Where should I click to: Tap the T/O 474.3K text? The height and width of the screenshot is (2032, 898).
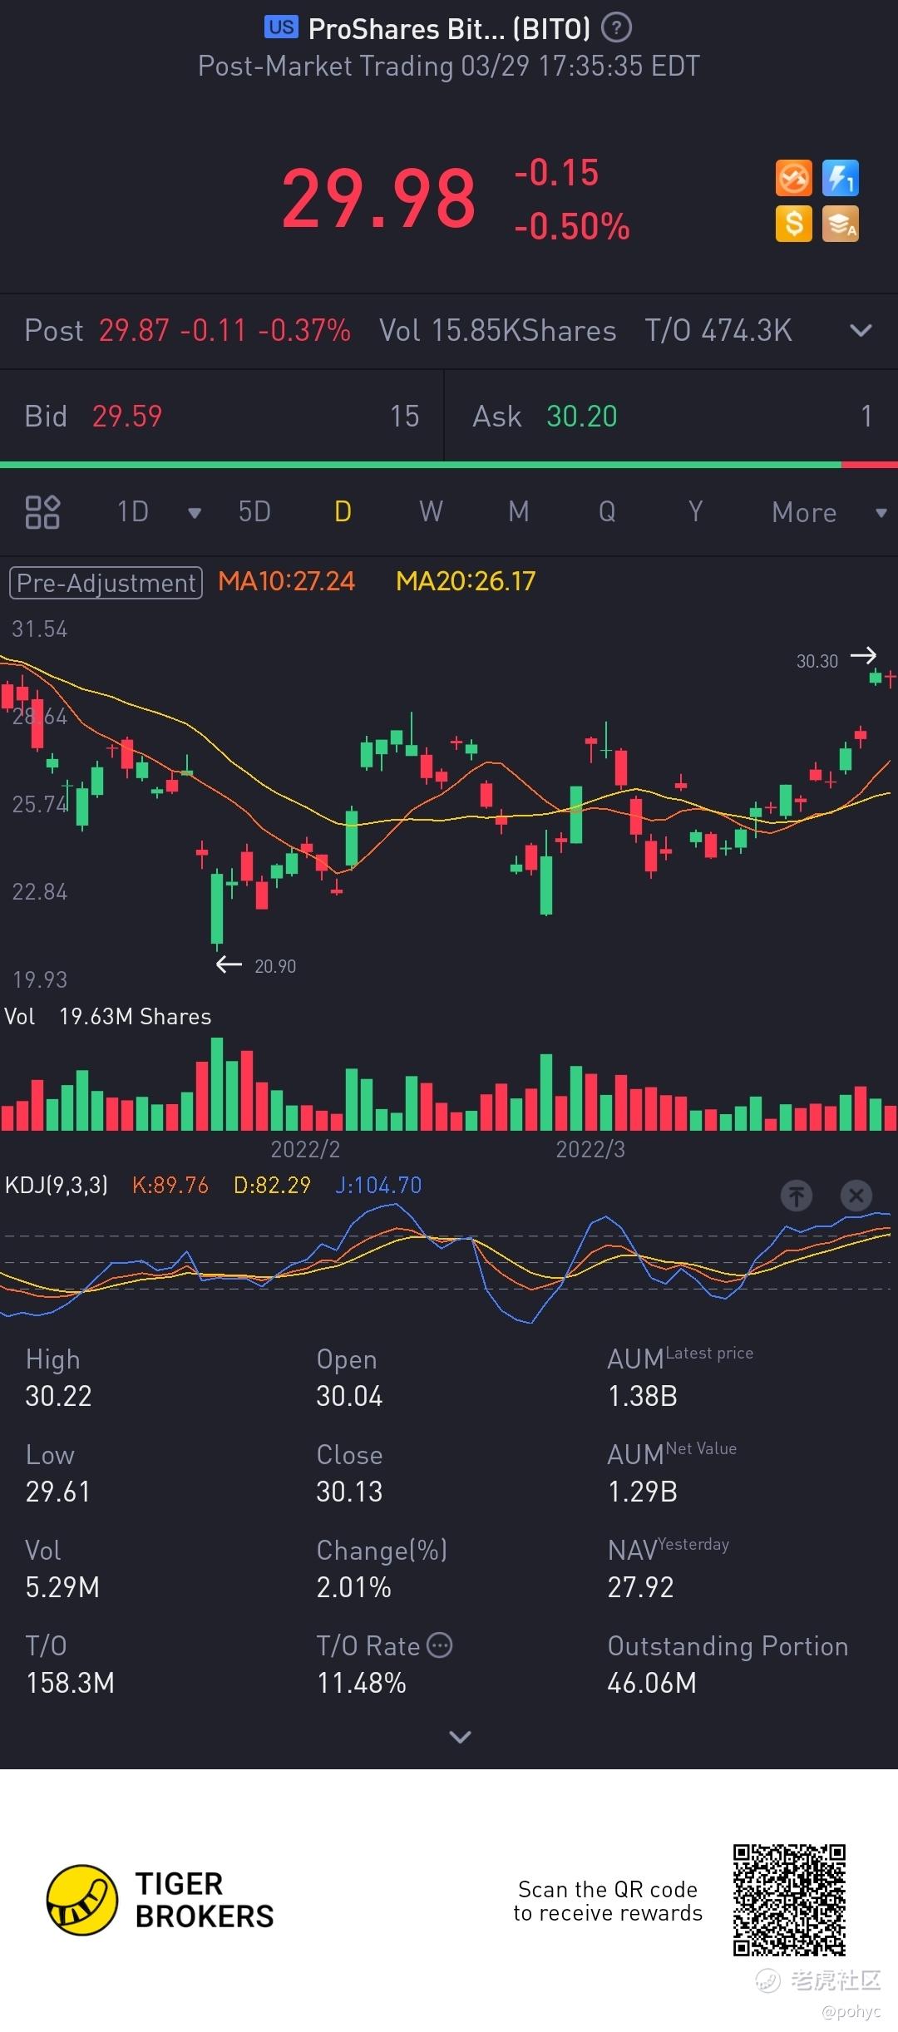pyautogui.click(x=718, y=331)
